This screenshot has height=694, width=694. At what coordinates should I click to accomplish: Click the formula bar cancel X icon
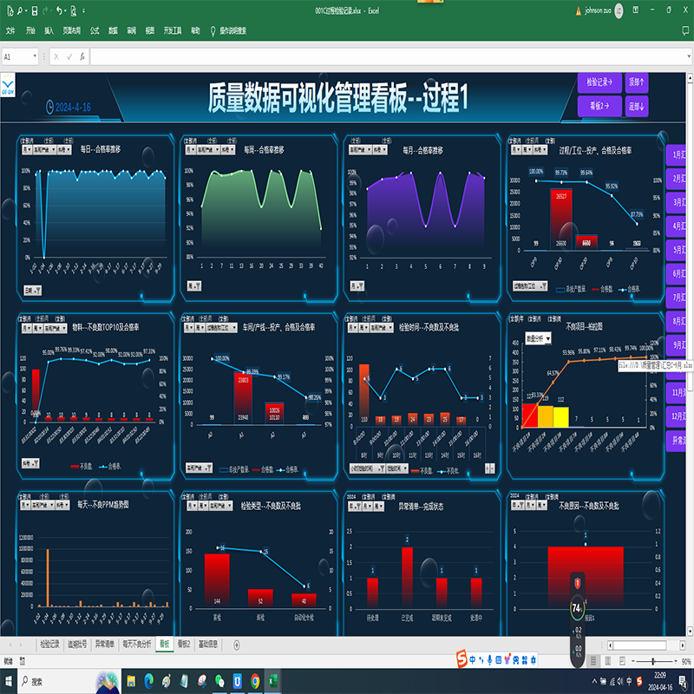click(56, 56)
